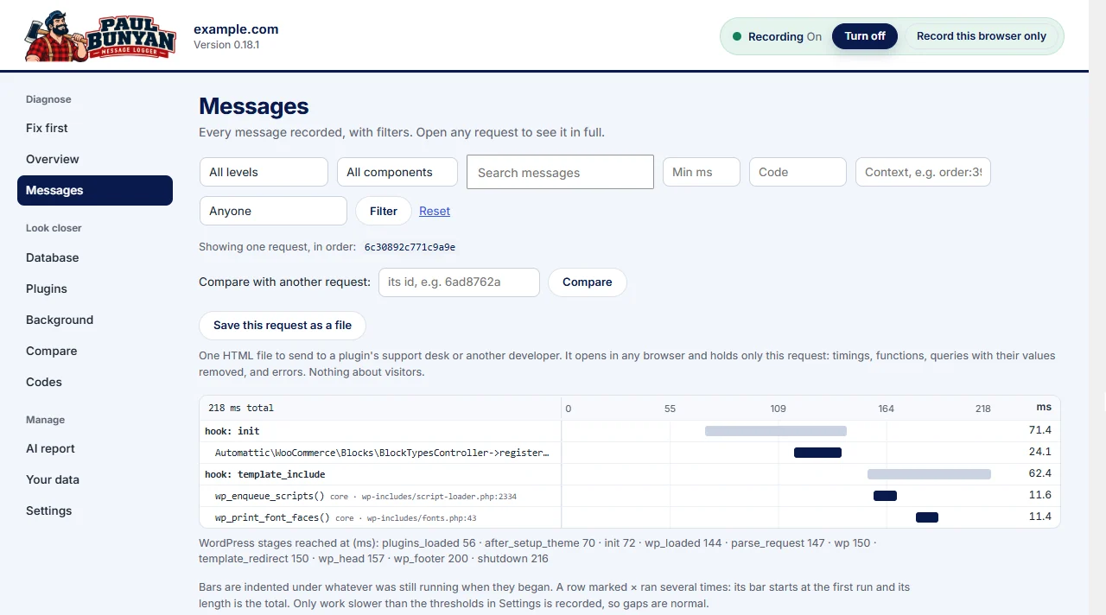Open the Anyone user dropdown
The image size is (1106, 615).
[273, 211]
